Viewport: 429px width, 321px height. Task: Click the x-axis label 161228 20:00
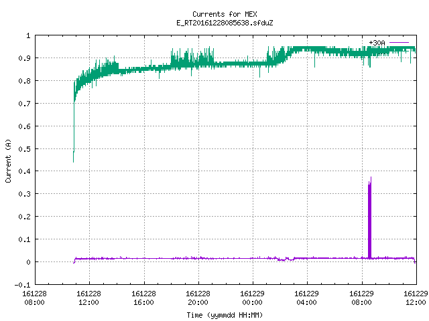pos(198,298)
